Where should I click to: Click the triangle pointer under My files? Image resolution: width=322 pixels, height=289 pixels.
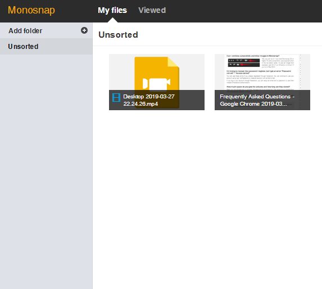(112, 20)
